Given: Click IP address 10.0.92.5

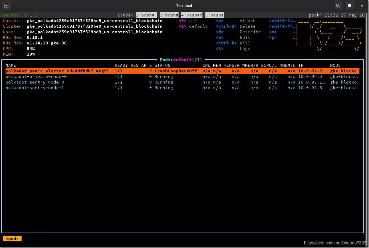Looking at the screenshot, I should (x=310, y=77).
